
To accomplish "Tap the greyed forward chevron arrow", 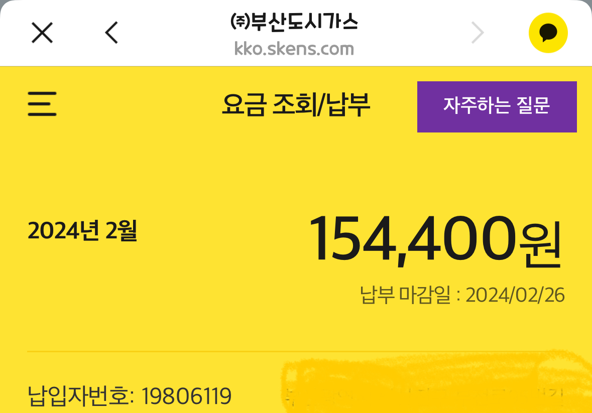I will [x=478, y=34].
